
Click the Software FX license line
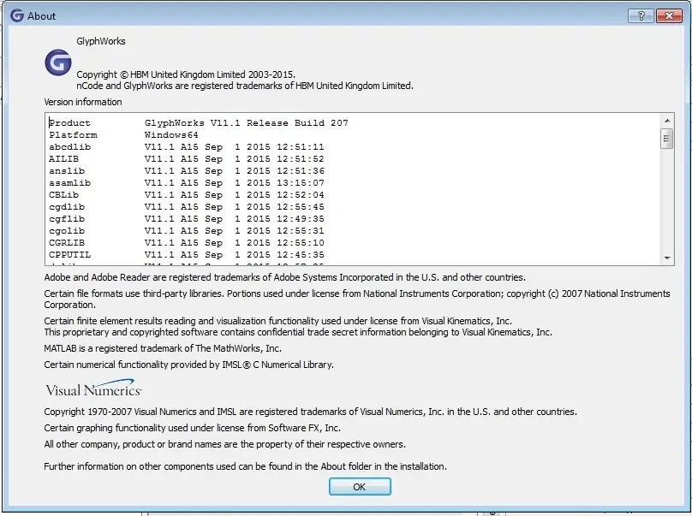click(x=193, y=428)
